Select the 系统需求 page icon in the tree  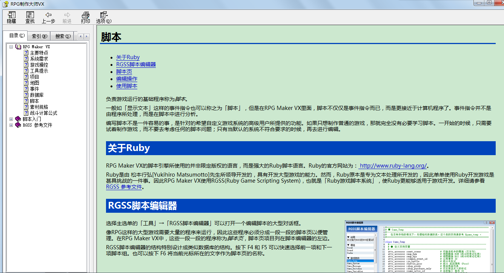[26, 59]
